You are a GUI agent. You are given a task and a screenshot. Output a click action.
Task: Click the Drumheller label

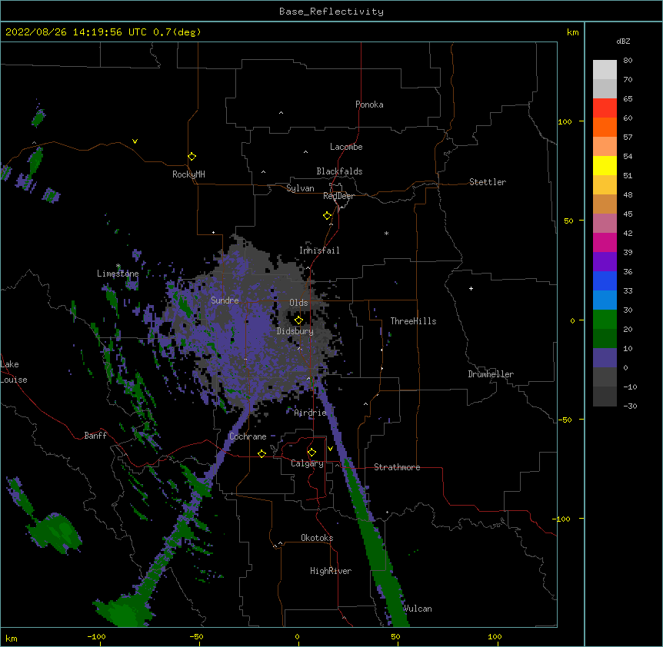click(491, 374)
